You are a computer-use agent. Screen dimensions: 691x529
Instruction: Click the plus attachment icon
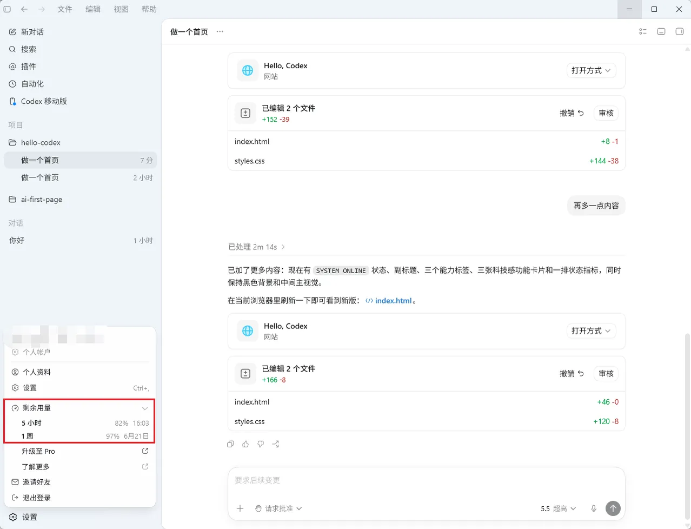pos(240,508)
